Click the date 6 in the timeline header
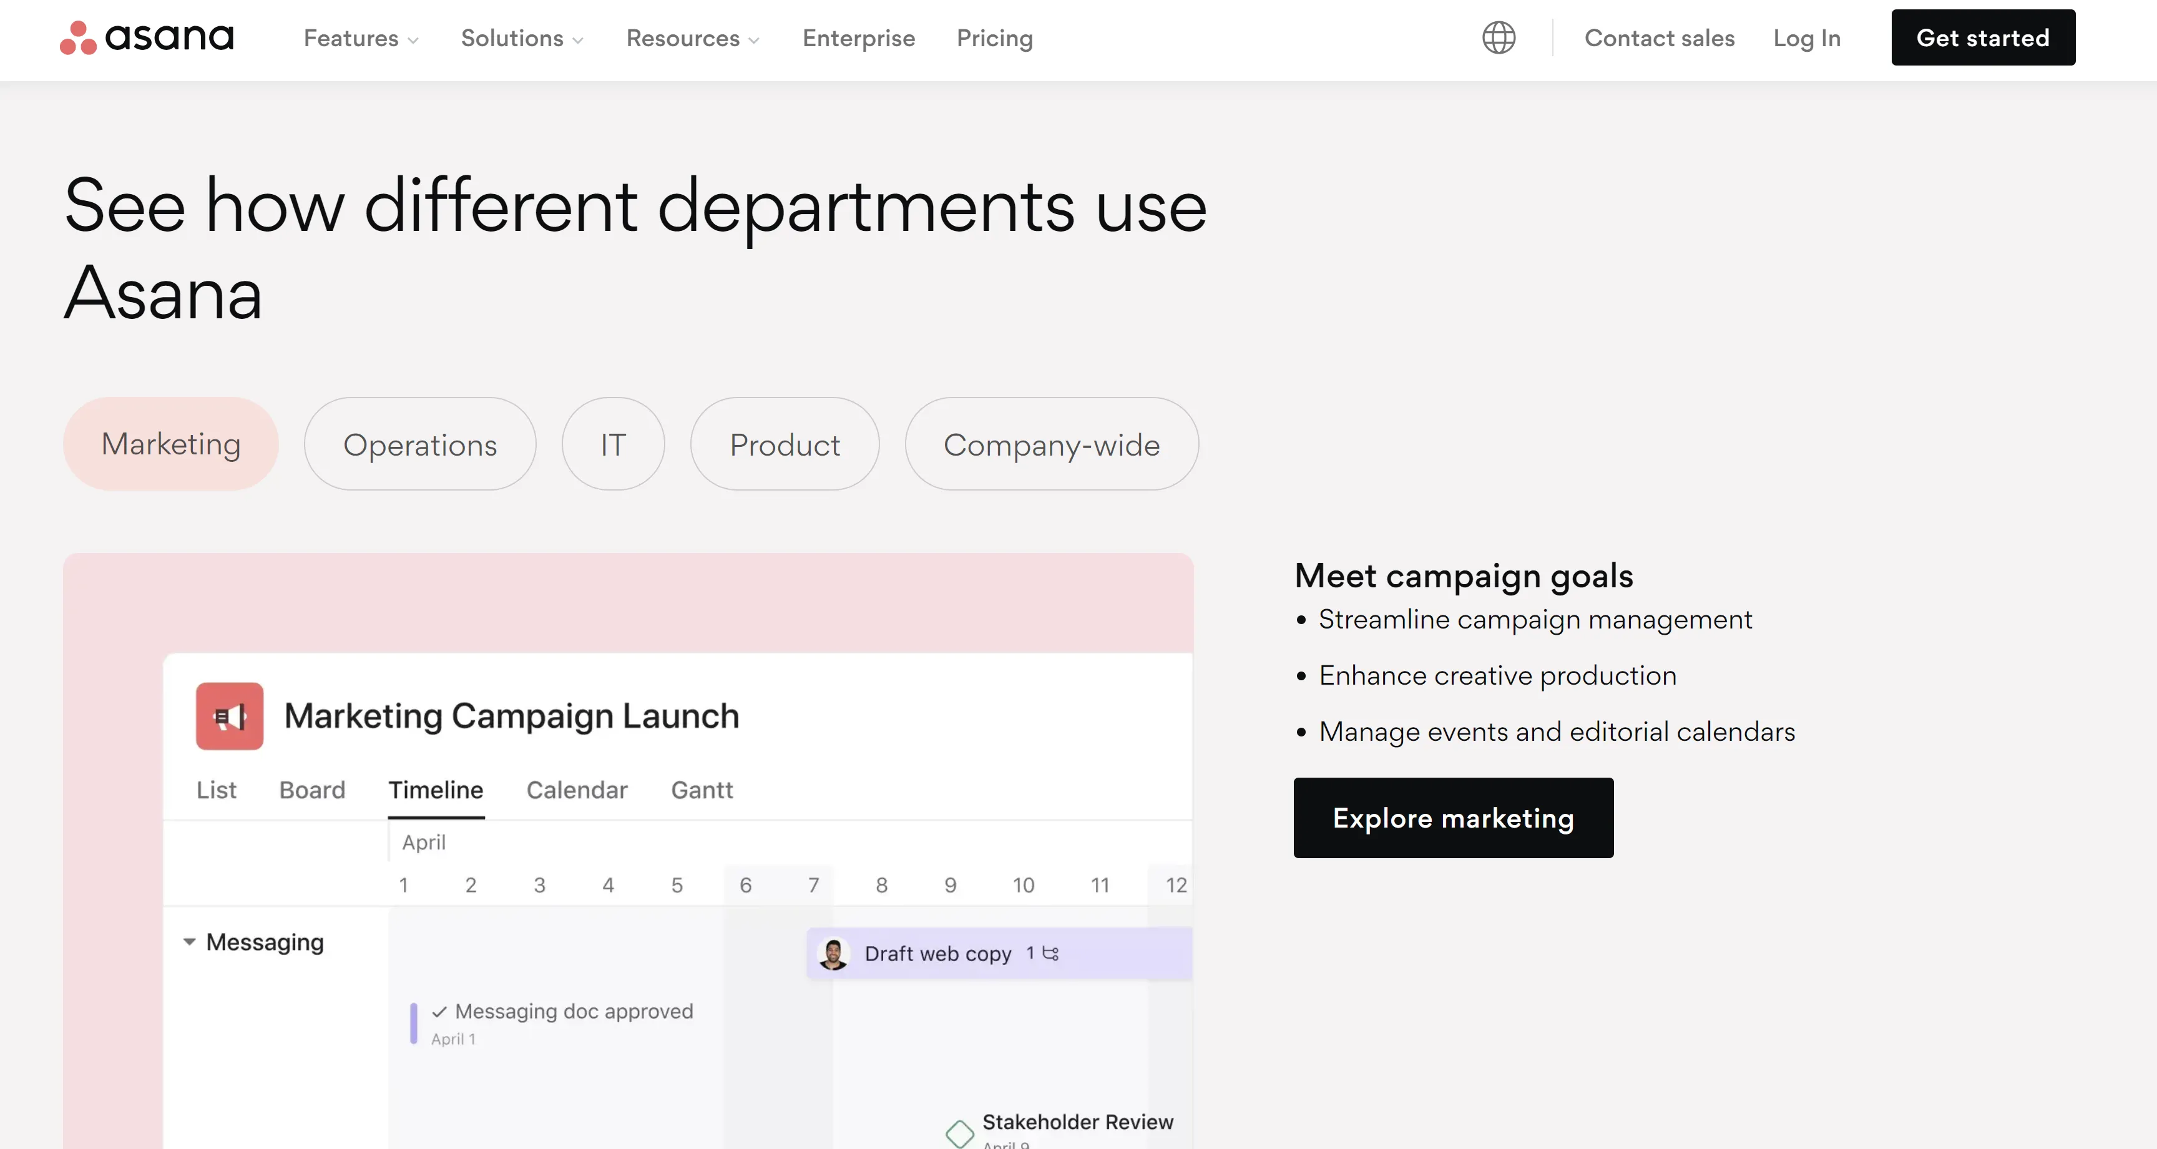The image size is (2157, 1149). 745,885
